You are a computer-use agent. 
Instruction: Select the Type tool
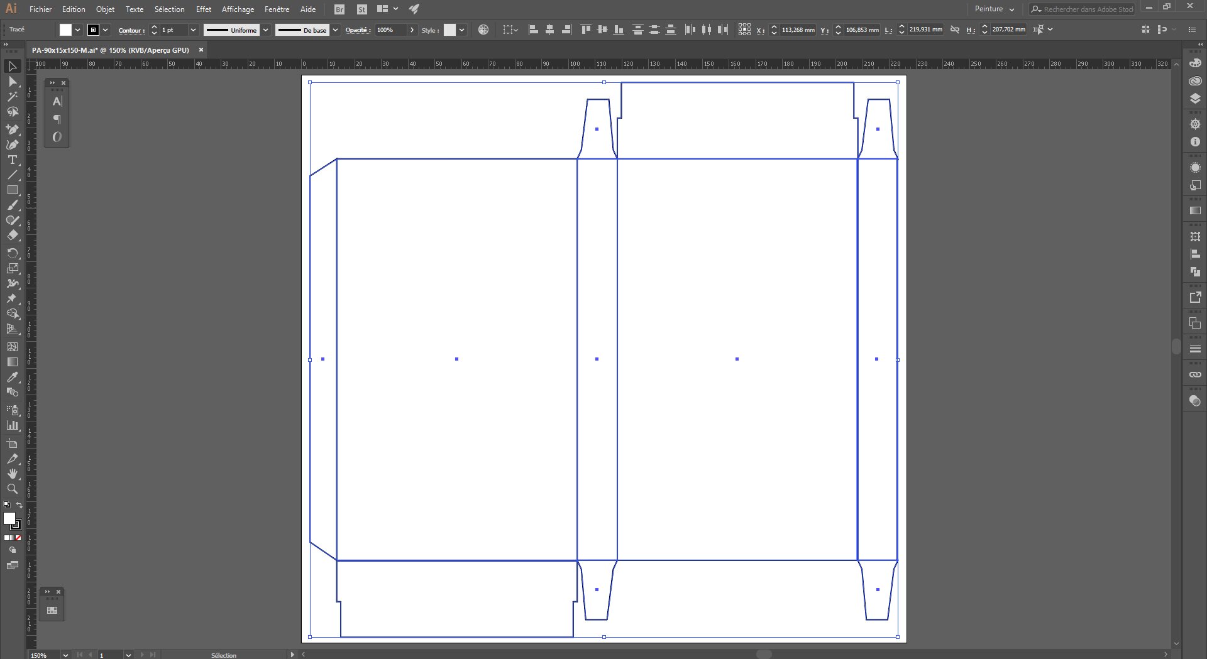[13, 160]
